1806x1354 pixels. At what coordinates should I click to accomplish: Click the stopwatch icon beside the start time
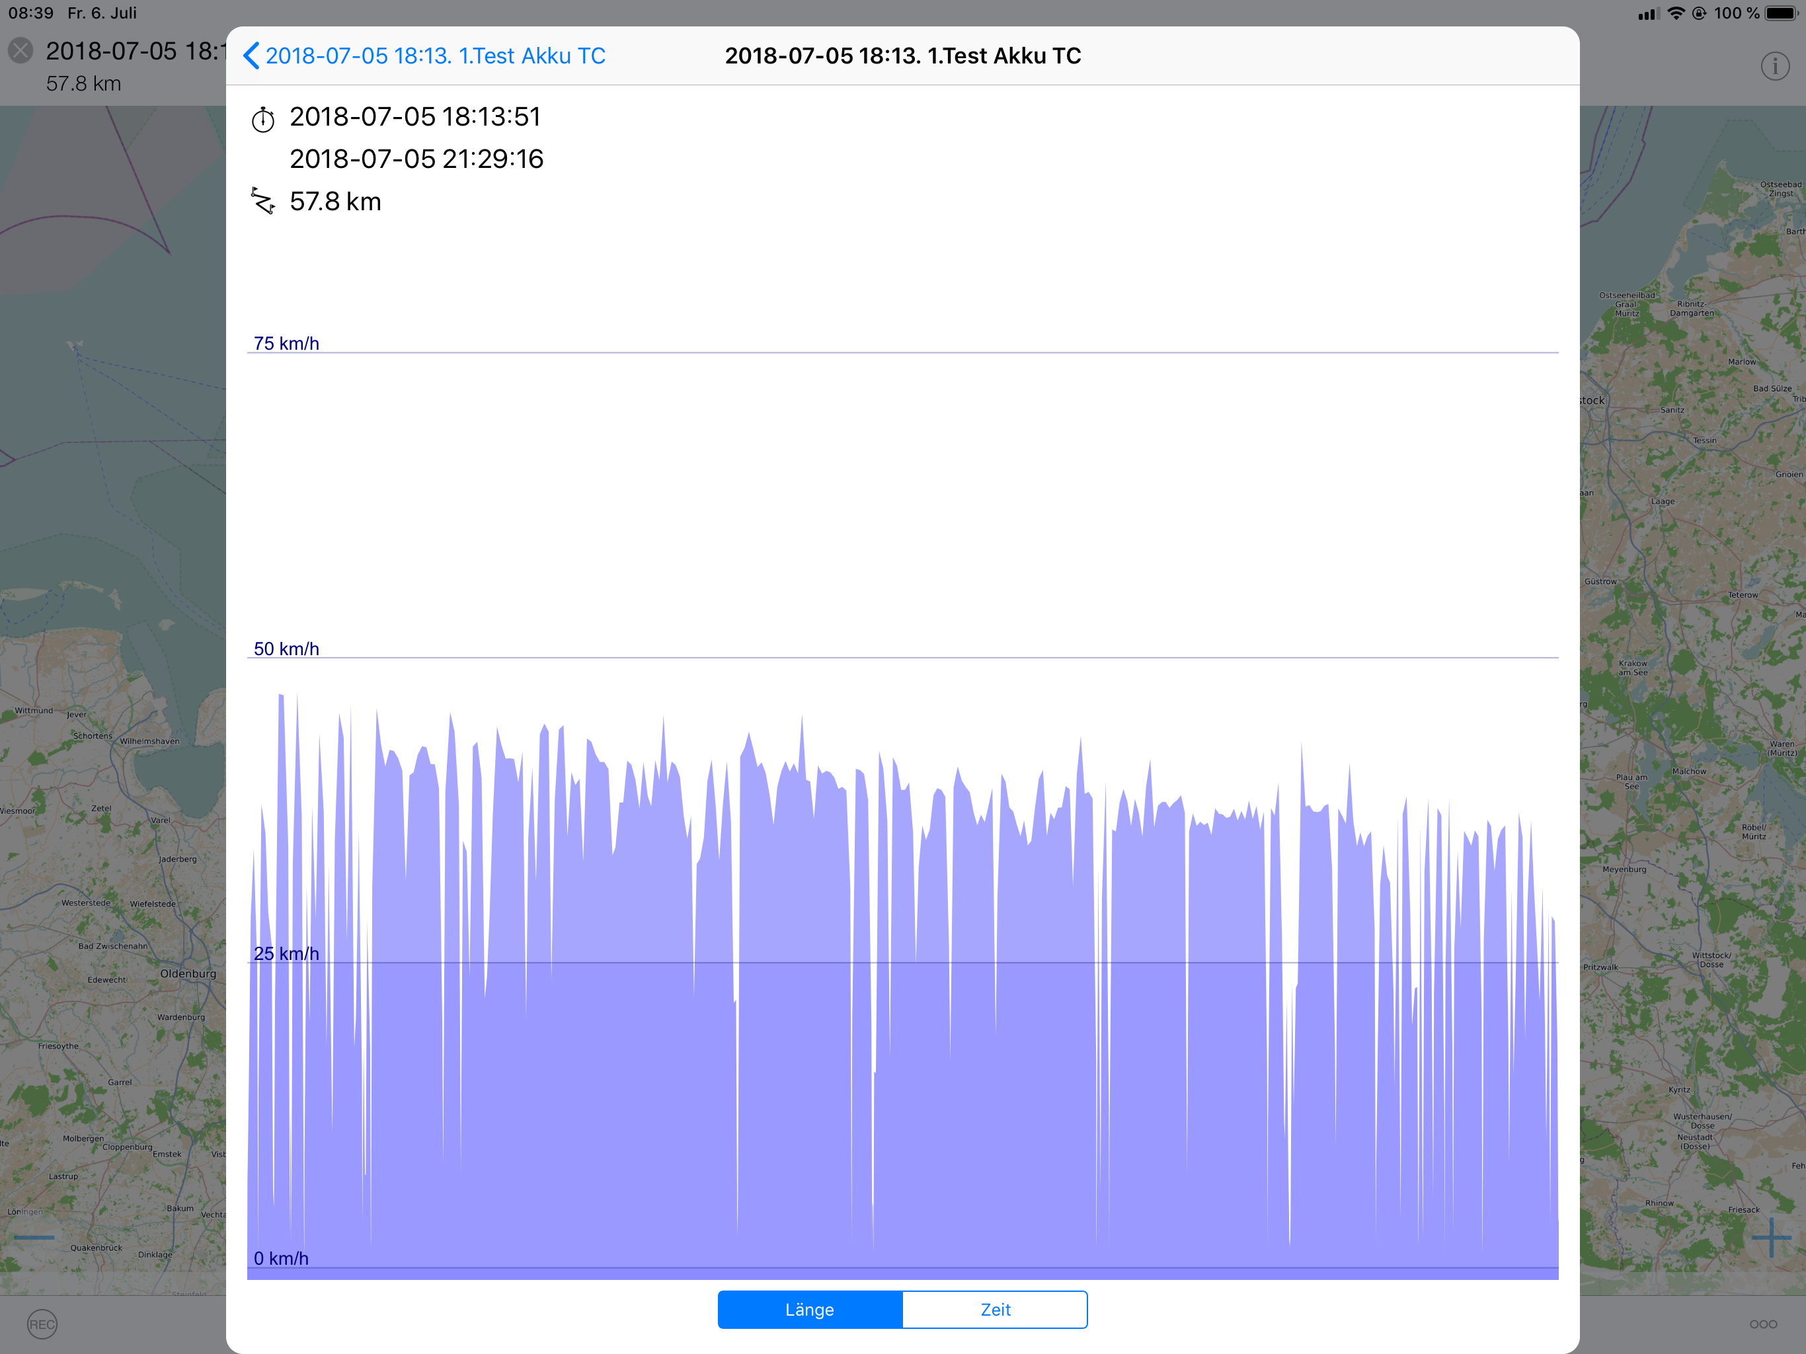click(263, 119)
